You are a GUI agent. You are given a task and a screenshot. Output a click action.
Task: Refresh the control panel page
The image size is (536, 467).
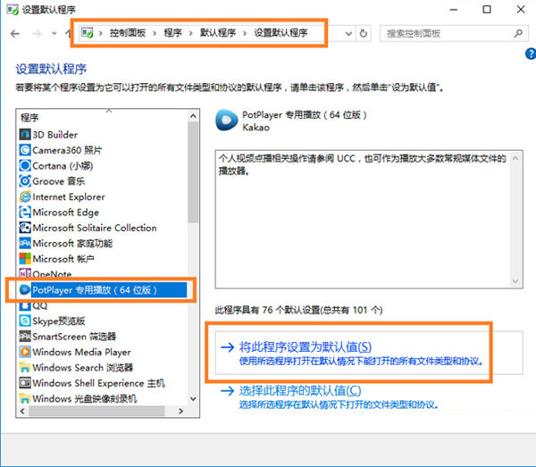pyautogui.click(x=364, y=33)
